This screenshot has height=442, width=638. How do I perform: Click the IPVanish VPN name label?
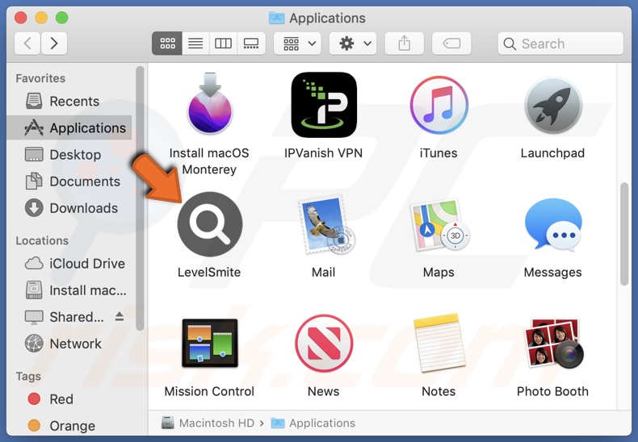[x=324, y=153]
